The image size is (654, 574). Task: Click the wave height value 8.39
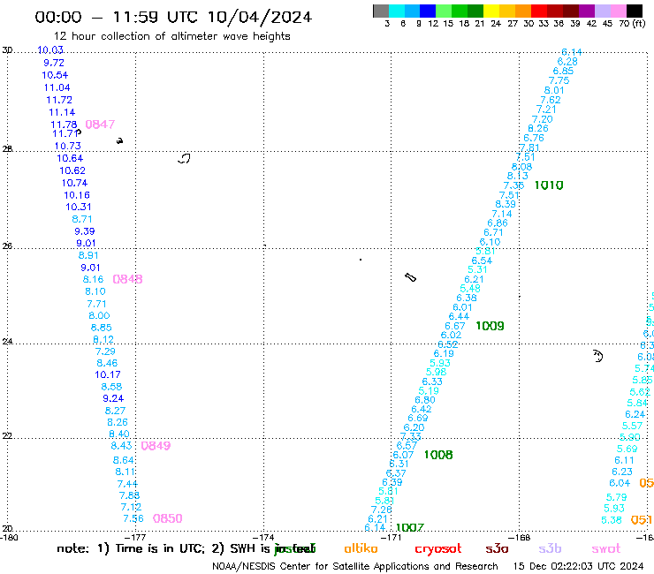point(506,204)
